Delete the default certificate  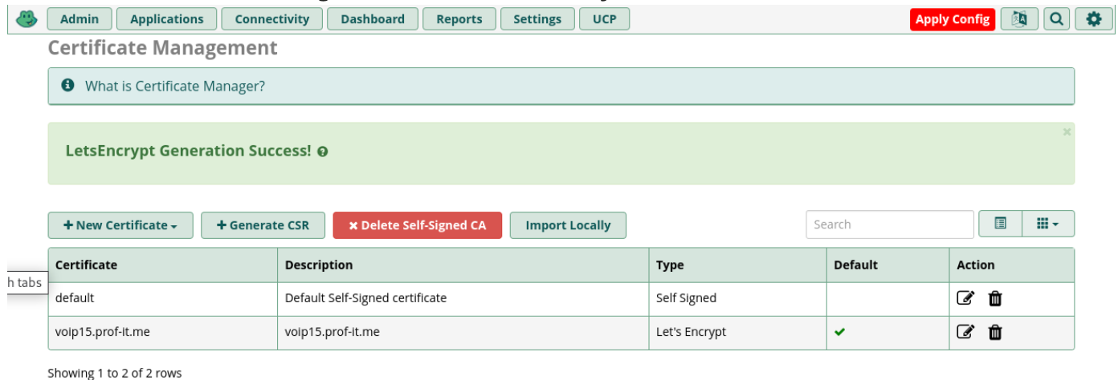click(995, 298)
